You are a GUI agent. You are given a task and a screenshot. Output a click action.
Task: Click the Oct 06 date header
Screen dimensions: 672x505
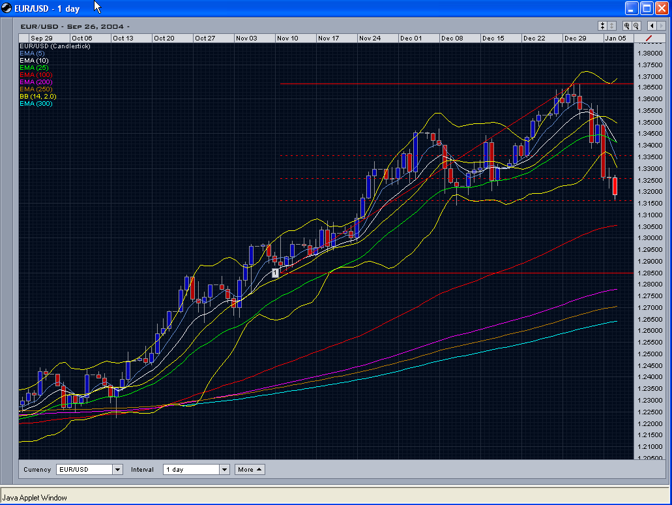point(82,38)
